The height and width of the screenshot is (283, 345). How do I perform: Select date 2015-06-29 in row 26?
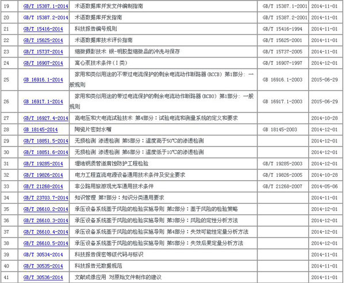[324, 102]
